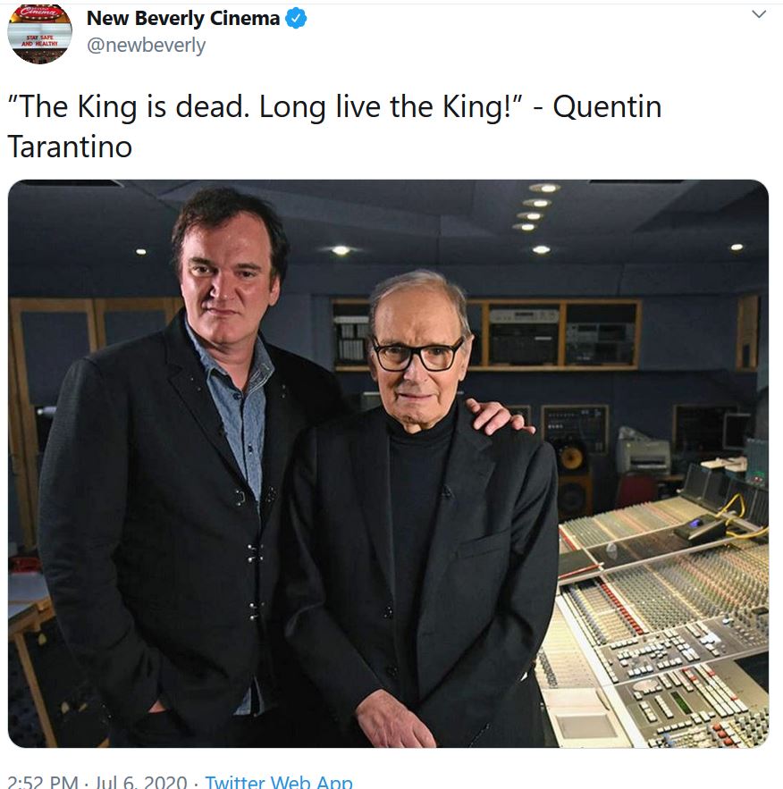The image size is (783, 789).
Task: Click the Jul 6, 2020 date
Action: click(141, 780)
